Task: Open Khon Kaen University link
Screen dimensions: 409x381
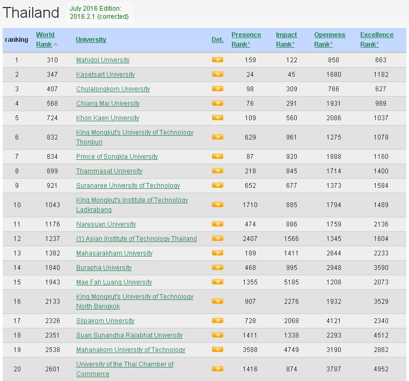Action: coord(107,118)
